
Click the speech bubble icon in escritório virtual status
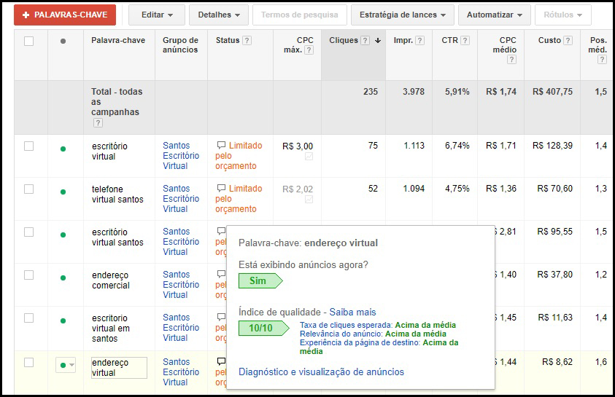(221, 145)
